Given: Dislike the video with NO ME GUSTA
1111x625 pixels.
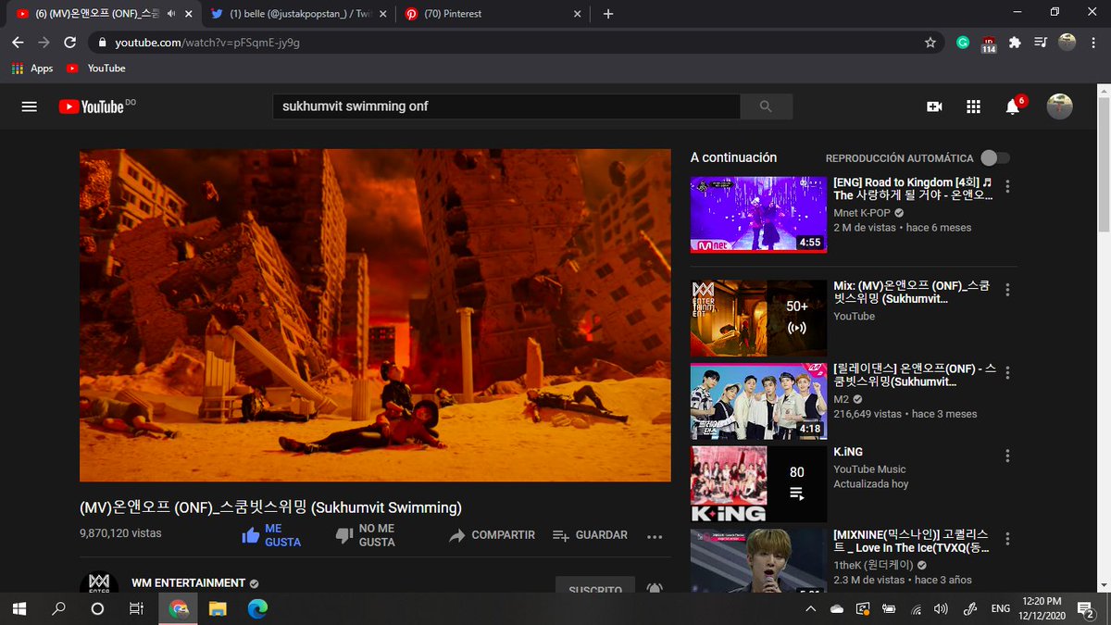Looking at the screenshot, I should (x=366, y=535).
